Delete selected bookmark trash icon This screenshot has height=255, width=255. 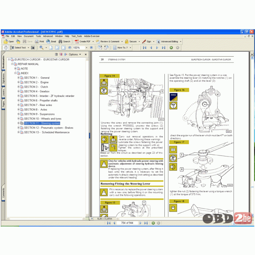click(56, 54)
